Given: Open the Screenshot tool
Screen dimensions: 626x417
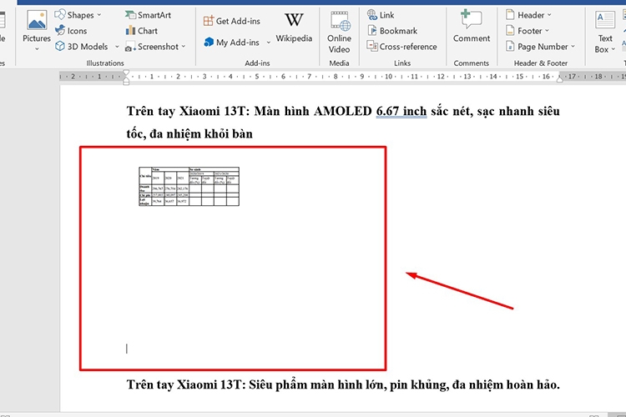Looking at the screenshot, I should (152, 47).
